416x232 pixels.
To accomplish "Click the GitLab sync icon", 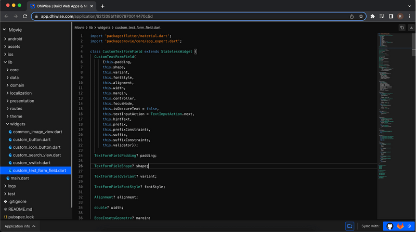I will pos(400,226).
